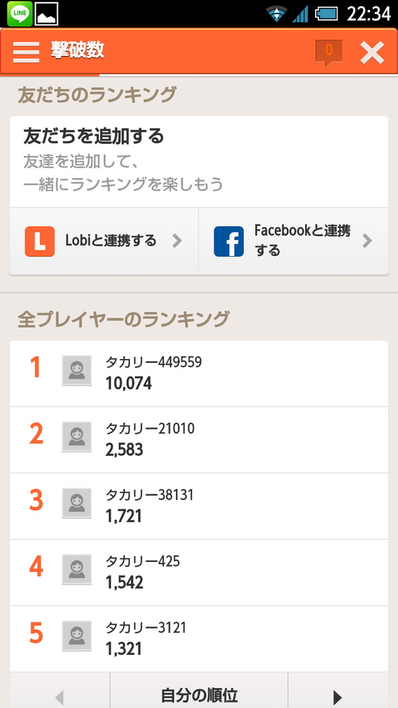Select the rank 4 entry タカリー425
Image resolution: width=398 pixels, height=708 pixels.
pos(199,573)
